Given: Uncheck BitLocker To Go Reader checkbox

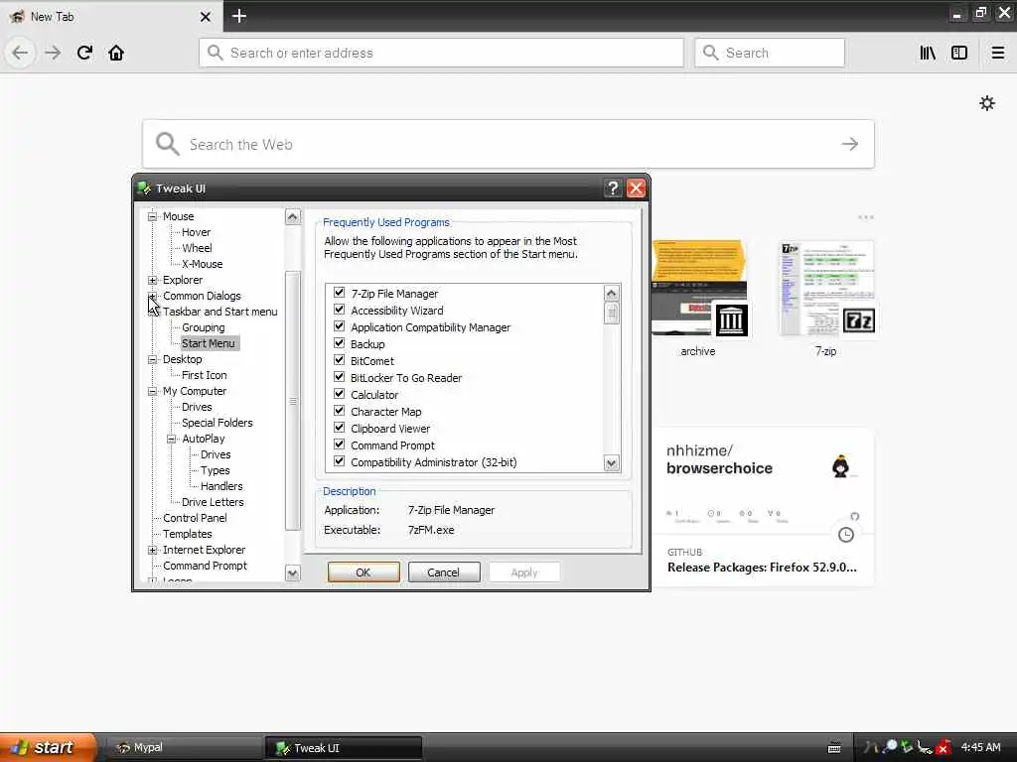Looking at the screenshot, I should (340, 377).
